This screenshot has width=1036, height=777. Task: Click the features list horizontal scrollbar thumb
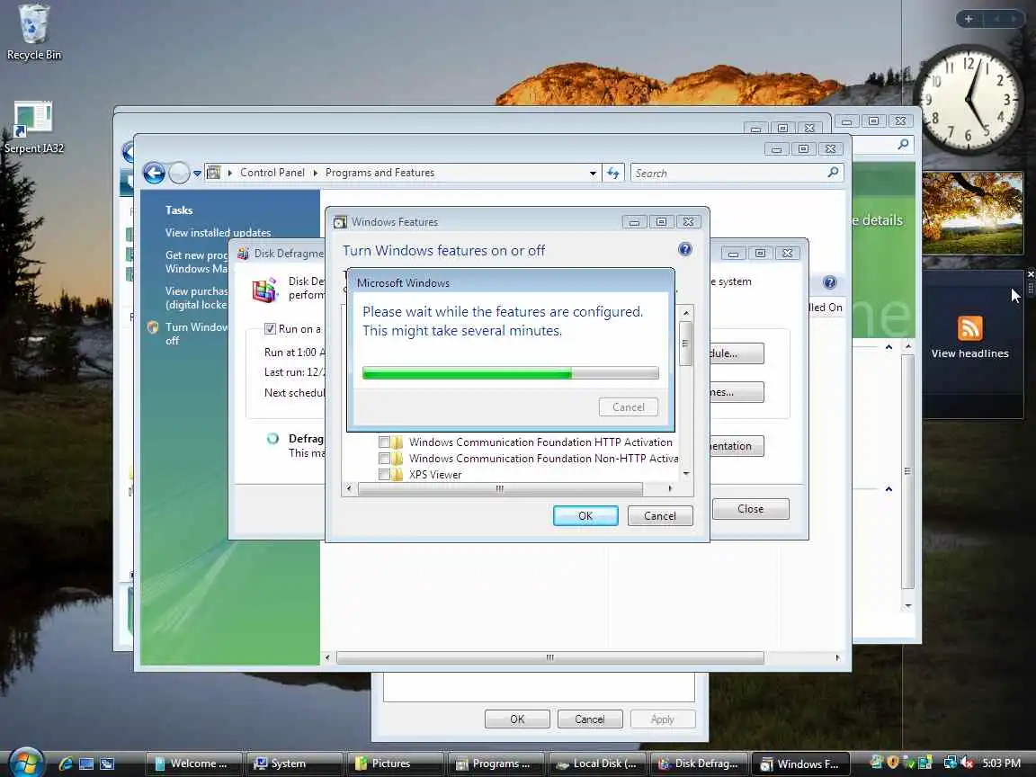(x=500, y=489)
